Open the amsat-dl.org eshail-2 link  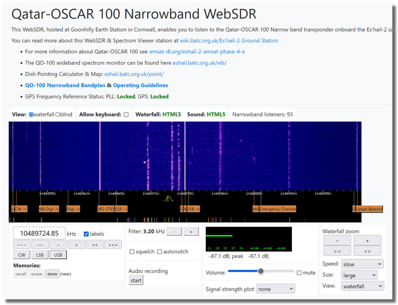[197, 52]
